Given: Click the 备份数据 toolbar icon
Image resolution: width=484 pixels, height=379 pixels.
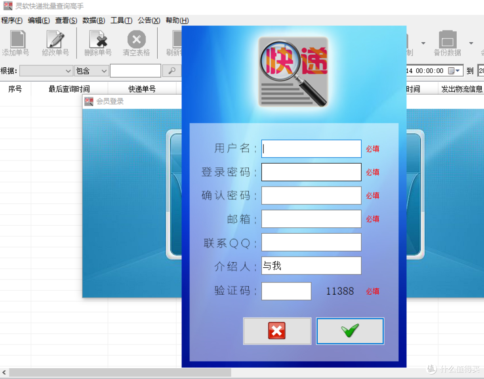Looking at the screenshot, I should (x=447, y=43).
